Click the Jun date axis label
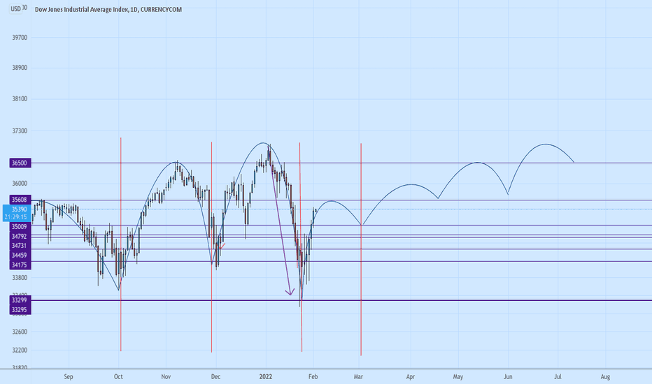652x384 pixels. click(508, 376)
